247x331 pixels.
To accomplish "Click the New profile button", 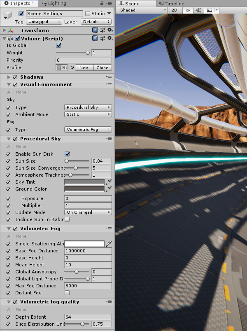I will coord(84,68).
